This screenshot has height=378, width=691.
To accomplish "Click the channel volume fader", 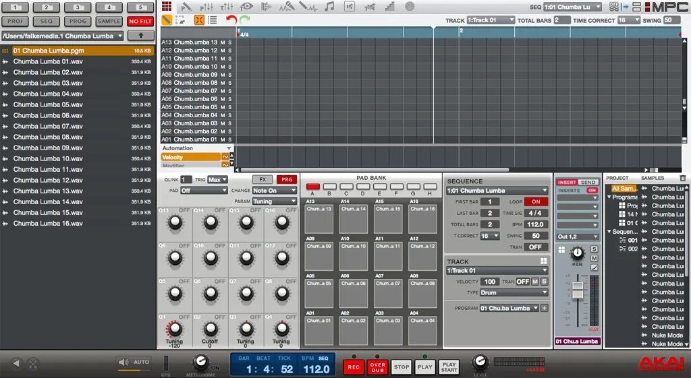I will [x=578, y=291].
